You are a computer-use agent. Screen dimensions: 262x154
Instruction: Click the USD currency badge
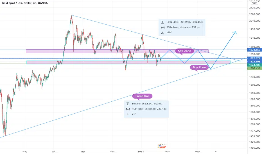[254, 3]
